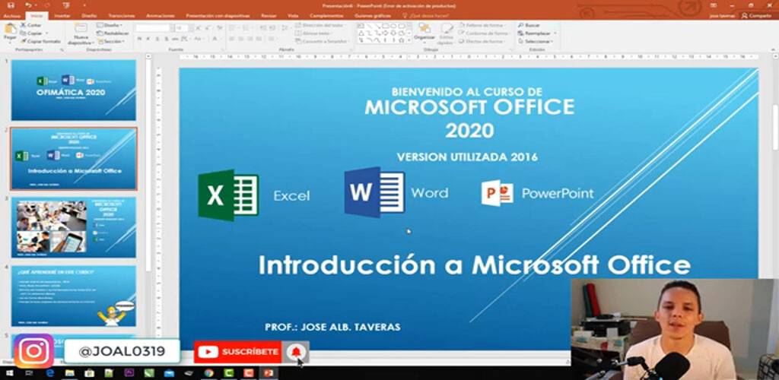Screen dimensions: 779x380
Task: Open the Copiar dropdown arrow
Action: coord(46,33)
